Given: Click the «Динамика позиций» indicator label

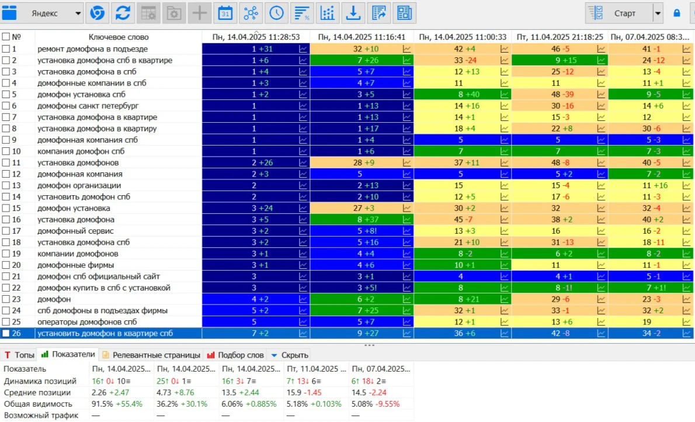Looking at the screenshot, I should [x=40, y=381].
